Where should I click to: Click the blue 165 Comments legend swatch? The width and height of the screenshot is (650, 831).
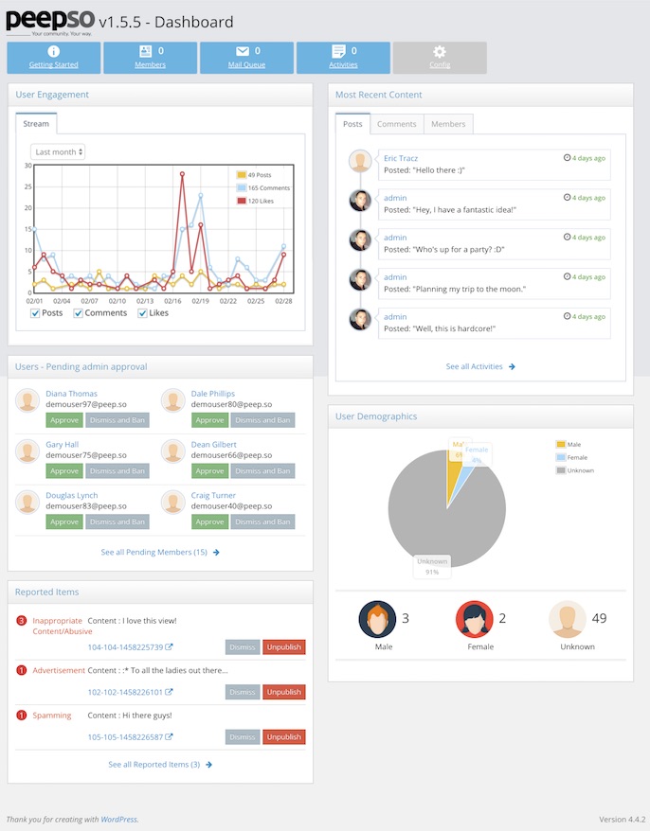point(242,187)
